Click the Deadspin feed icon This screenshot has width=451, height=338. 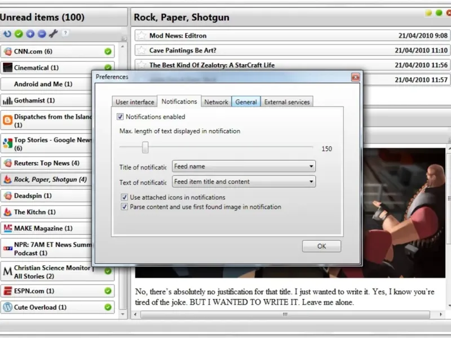[x=8, y=195]
